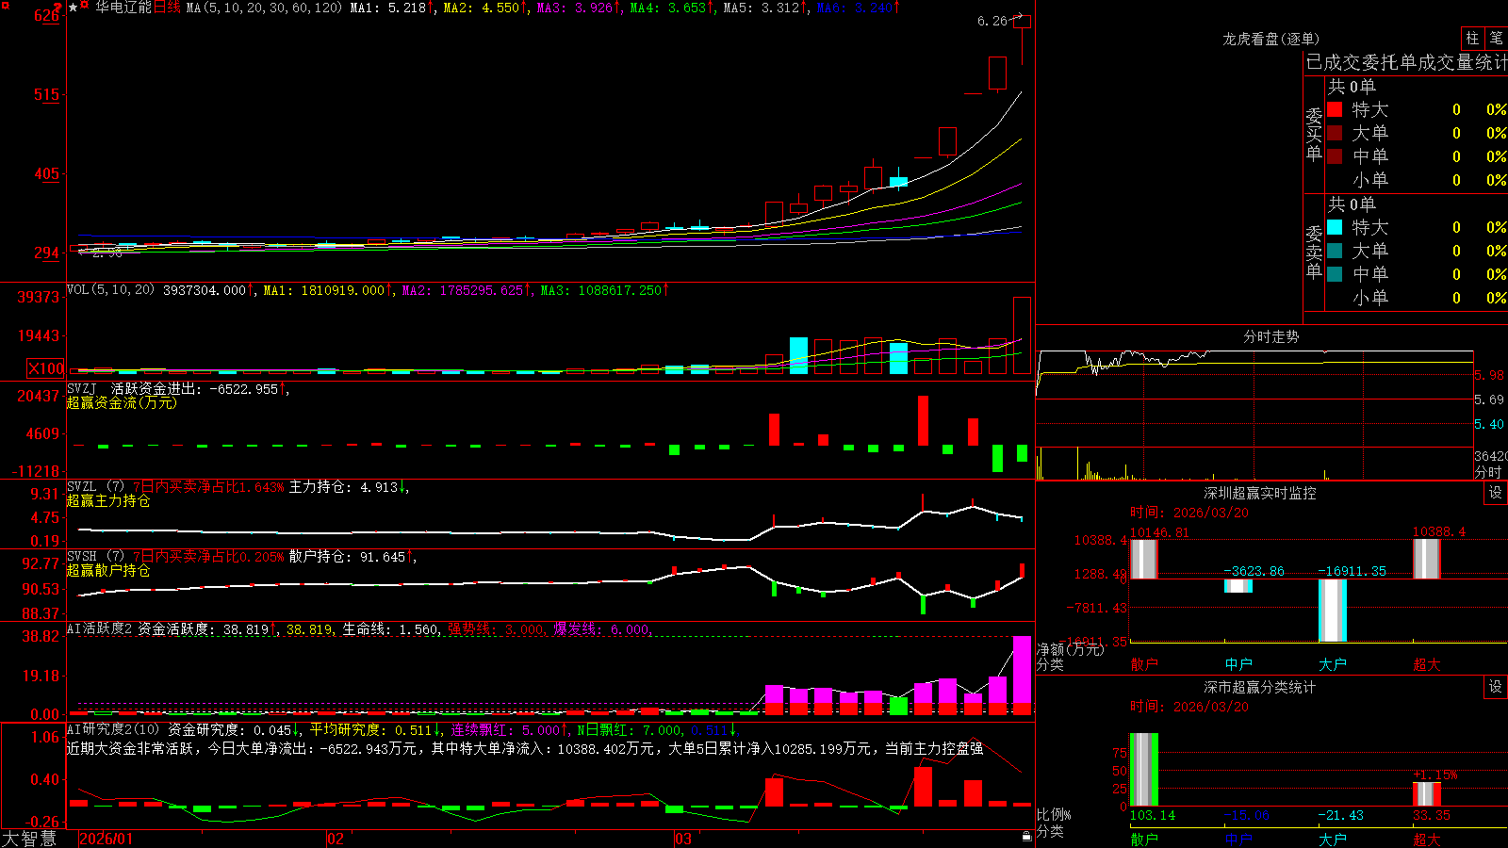1508x848 pixels.
Task: Click 散户 category in 深圳超赢实时监控
Action: point(1144,664)
